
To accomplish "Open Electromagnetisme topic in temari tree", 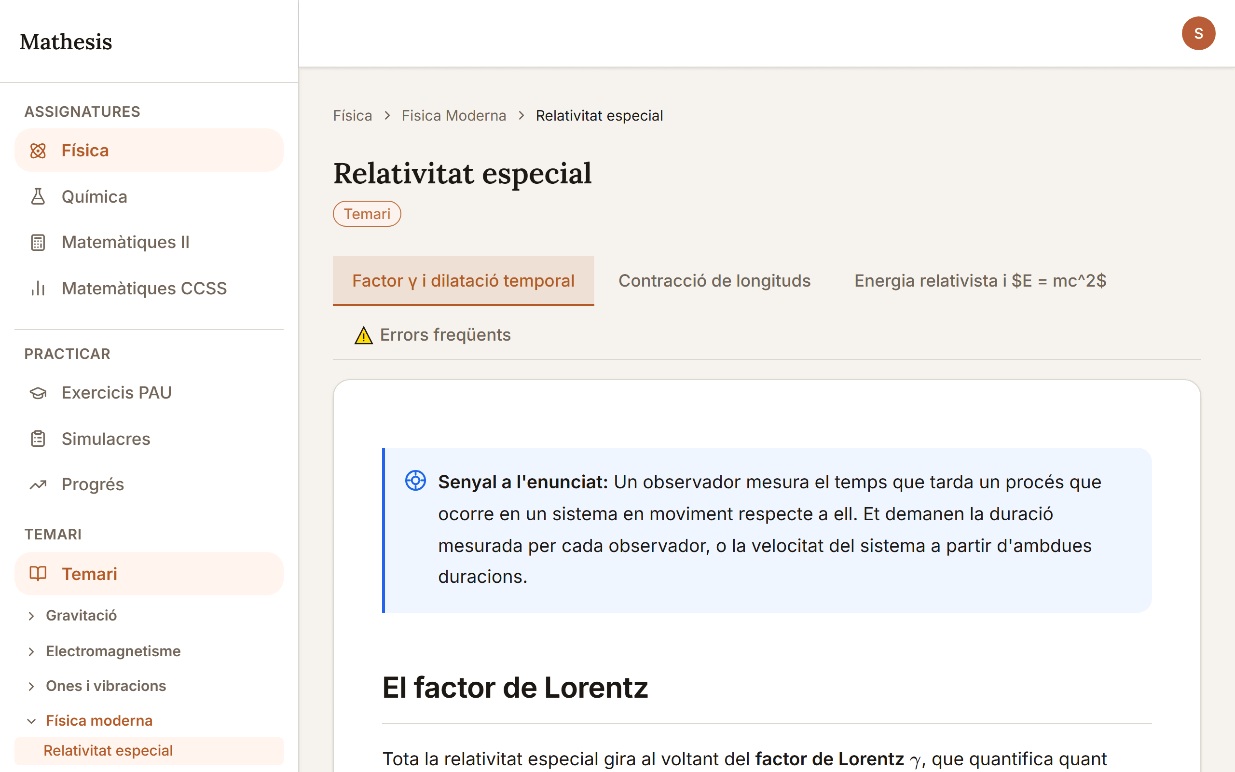I will (x=113, y=651).
